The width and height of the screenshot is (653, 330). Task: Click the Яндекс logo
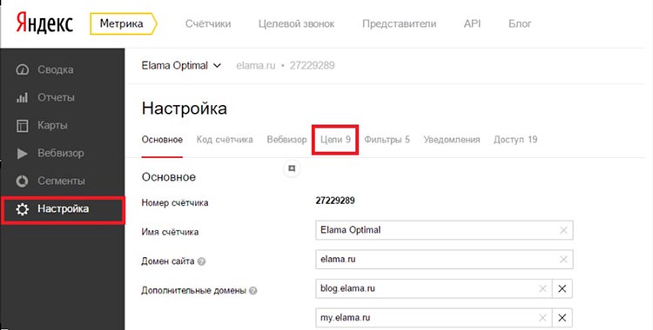[44, 23]
